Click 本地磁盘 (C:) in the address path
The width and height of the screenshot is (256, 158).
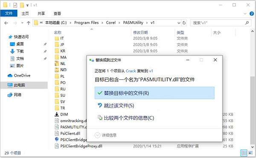pos(56,23)
